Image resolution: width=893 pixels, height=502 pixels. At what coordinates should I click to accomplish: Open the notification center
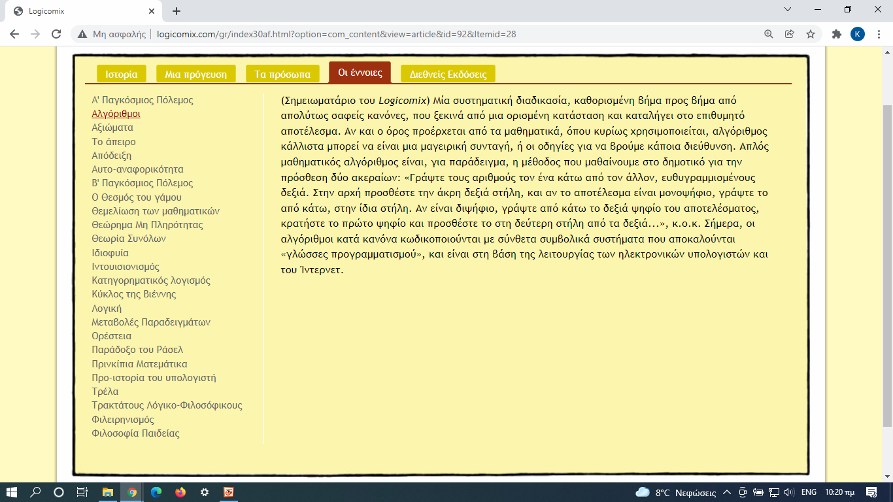[x=871, y=492]
